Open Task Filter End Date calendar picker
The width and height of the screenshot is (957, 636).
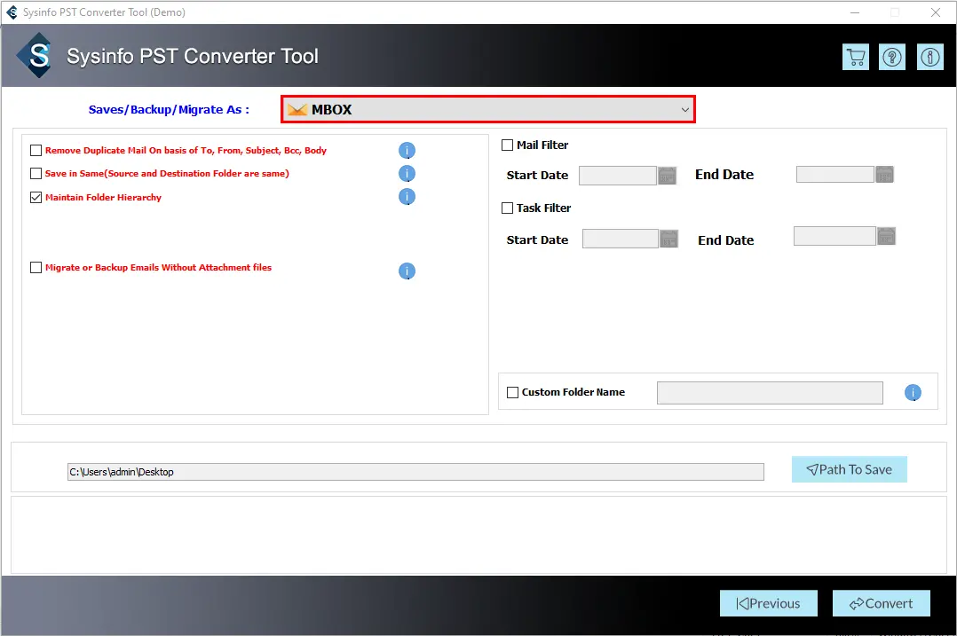pyautogui.click(x=886, y=236)
